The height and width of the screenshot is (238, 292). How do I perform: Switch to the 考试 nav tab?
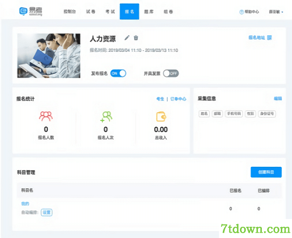[110, 12]
